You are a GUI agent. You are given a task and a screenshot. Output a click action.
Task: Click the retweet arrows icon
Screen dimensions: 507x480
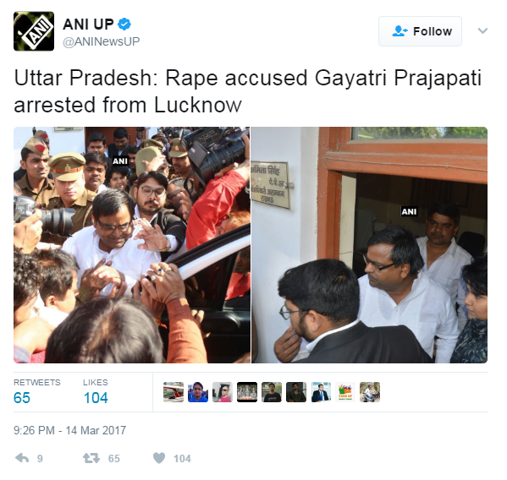(x=91, y=458)
